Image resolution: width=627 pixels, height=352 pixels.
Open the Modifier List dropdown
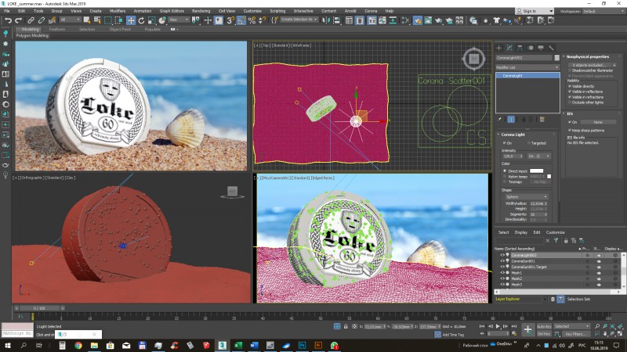(x=527, y=67)
